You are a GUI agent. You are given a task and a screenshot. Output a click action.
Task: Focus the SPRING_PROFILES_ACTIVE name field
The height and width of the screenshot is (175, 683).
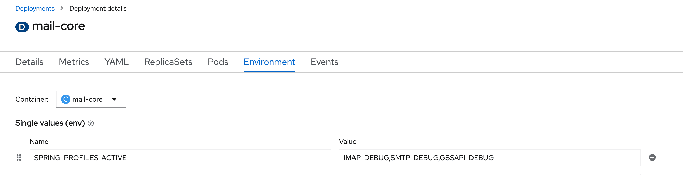click(x=180, y=158)
